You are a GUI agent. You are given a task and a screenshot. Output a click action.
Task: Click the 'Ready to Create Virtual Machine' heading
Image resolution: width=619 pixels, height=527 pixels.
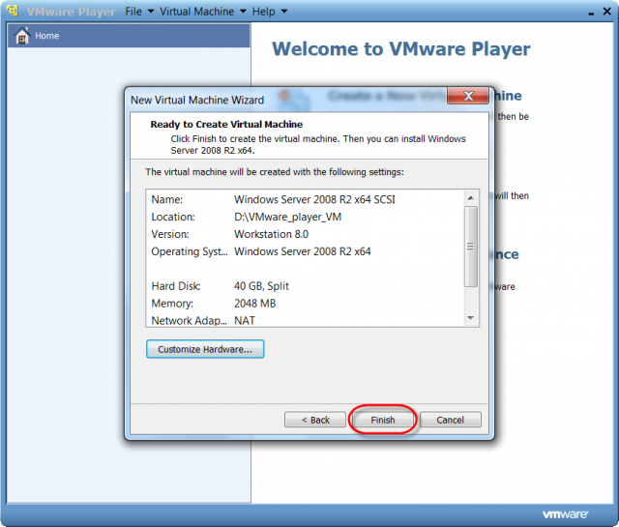[x=226, y=125]
